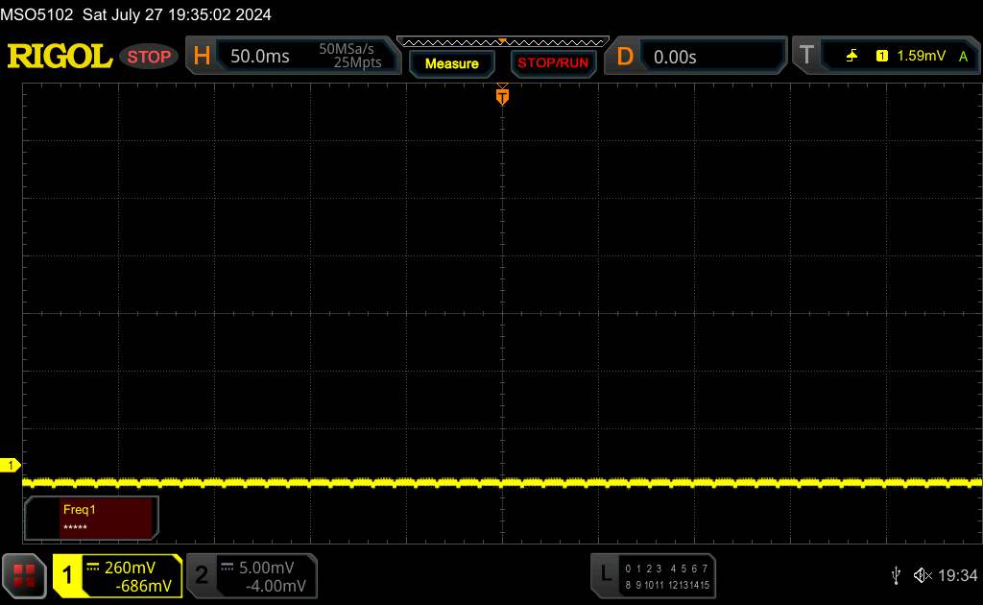Click the 1.59mV trigger level value

[x=921, y=56]
